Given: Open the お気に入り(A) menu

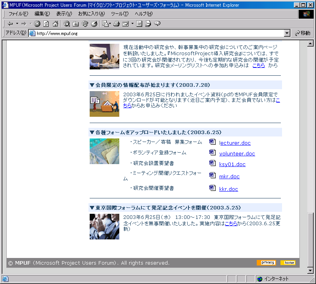Looking at the screenshot, I should 92,14.
